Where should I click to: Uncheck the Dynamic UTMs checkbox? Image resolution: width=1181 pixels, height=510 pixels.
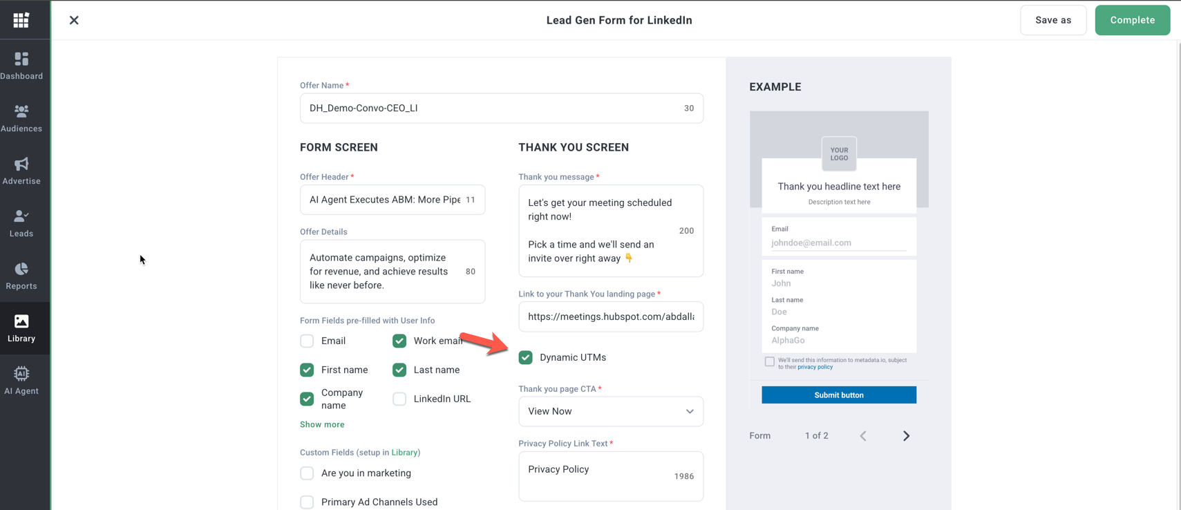pos(526,357)
